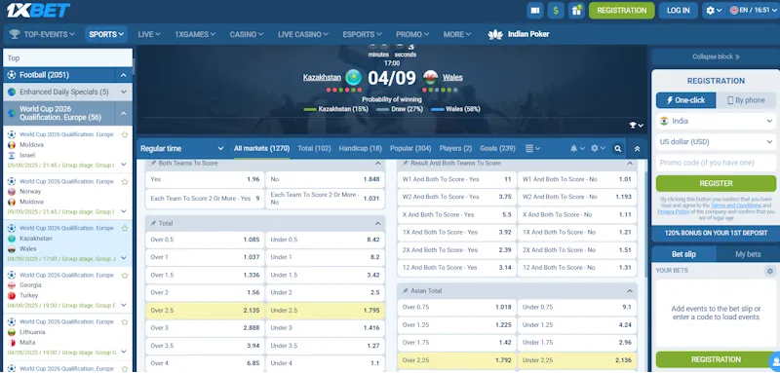
Task: Collapse the Asian Total section
Action: tap(630, 291)
